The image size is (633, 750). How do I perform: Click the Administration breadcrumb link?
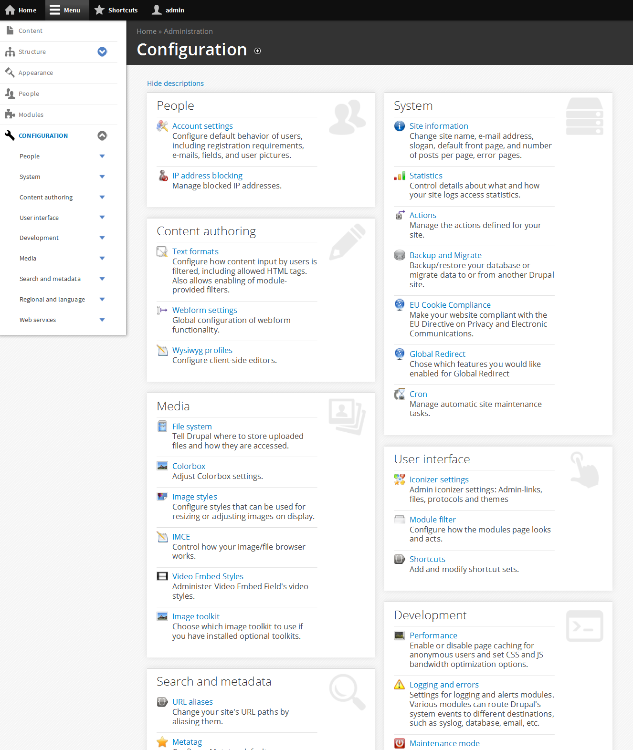coord(188,31)
